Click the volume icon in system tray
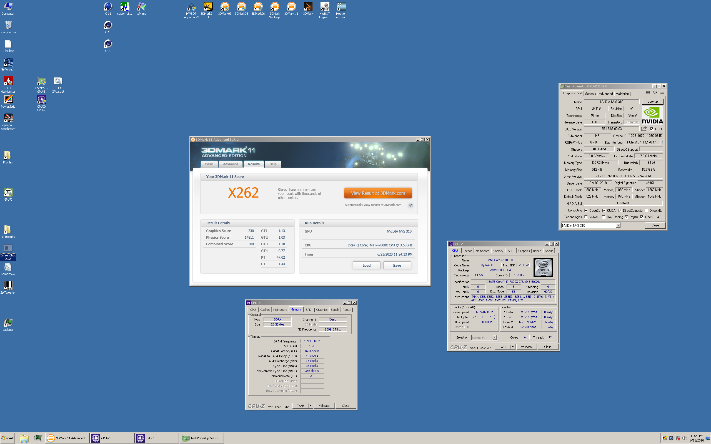The height and width of the screenshot is (444, 711). pos(685,438)
